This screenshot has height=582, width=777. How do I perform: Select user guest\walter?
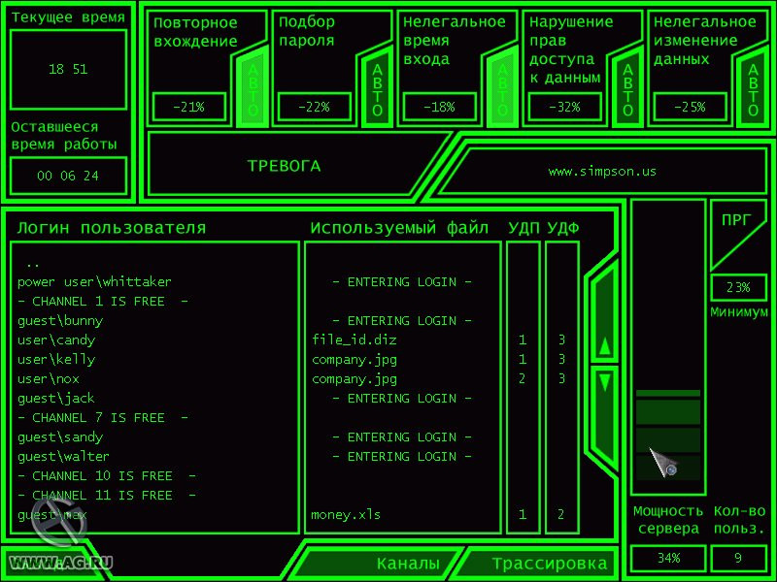63,457
